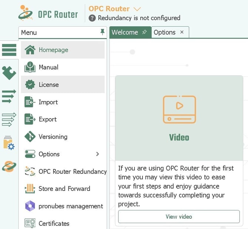Open the Manual menu entry
The image size is (248, 229).
(x=63, y=67)
